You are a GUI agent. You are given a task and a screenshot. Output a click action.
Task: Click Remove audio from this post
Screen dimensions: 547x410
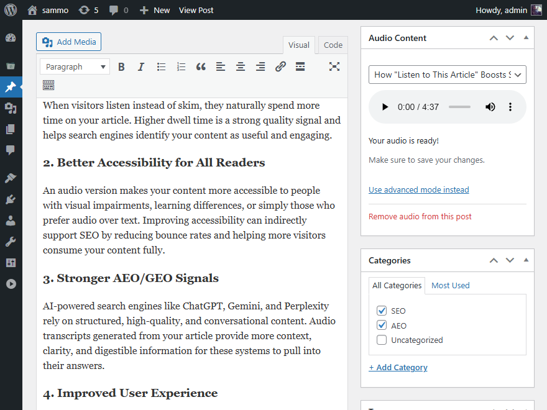(420, 216)
